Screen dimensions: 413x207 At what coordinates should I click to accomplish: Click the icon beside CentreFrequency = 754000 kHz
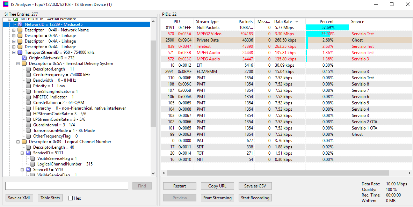click(x=28, y=75)
